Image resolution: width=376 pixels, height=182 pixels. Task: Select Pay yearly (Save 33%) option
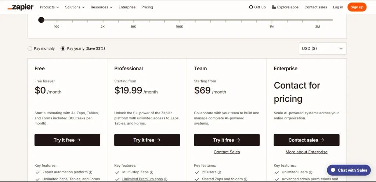pos(63,49)
